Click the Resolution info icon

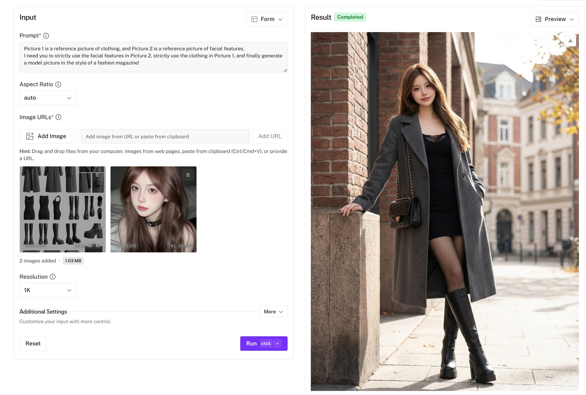[x=53, y=277]
